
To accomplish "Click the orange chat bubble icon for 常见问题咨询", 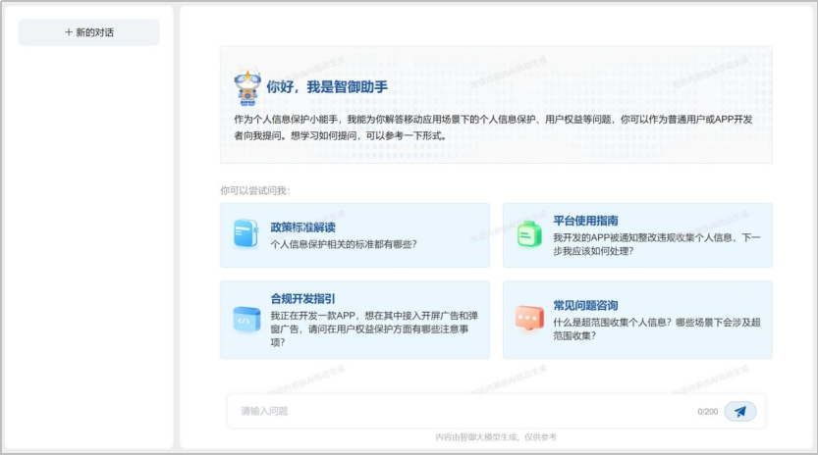I will point(529,318).
